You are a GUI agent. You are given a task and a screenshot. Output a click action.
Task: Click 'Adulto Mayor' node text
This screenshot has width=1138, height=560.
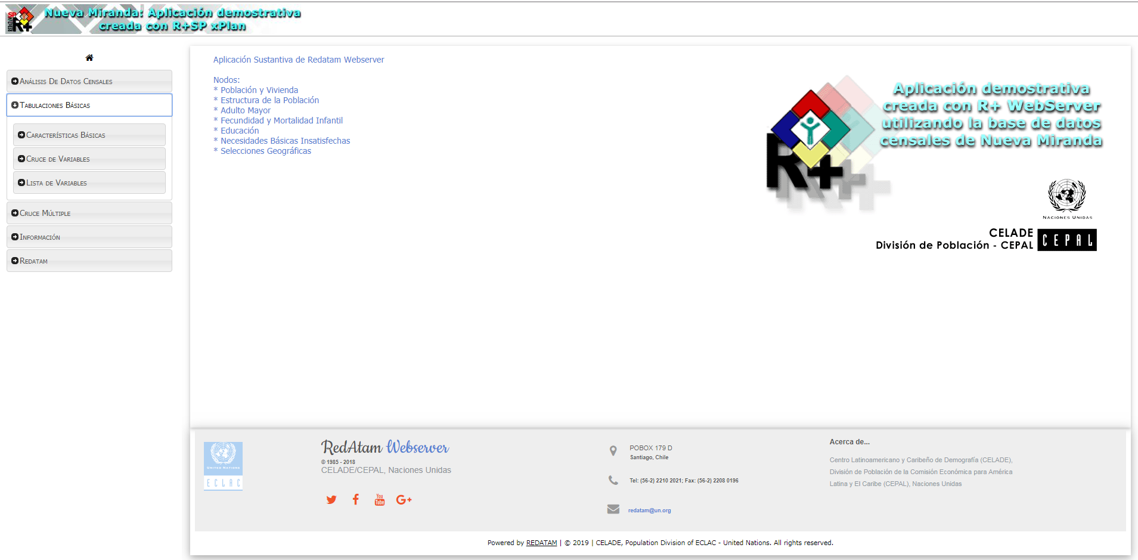246,110
